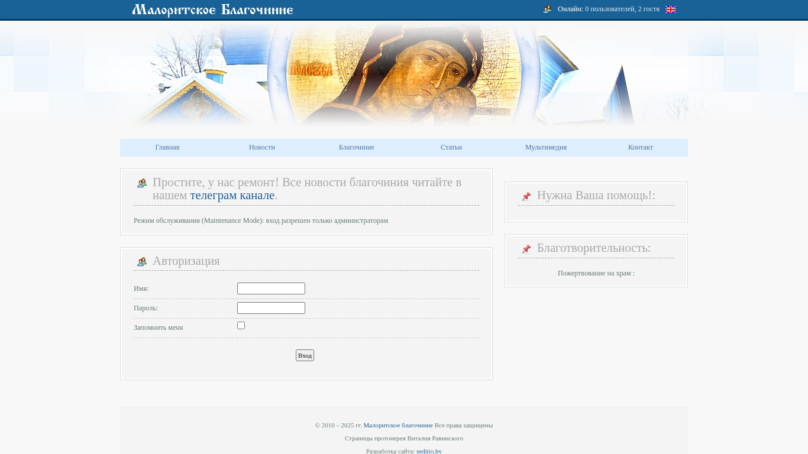This screenshot has width=808, height=454.
Task: Click the users icon beside the repair notice
Action: 142,183
